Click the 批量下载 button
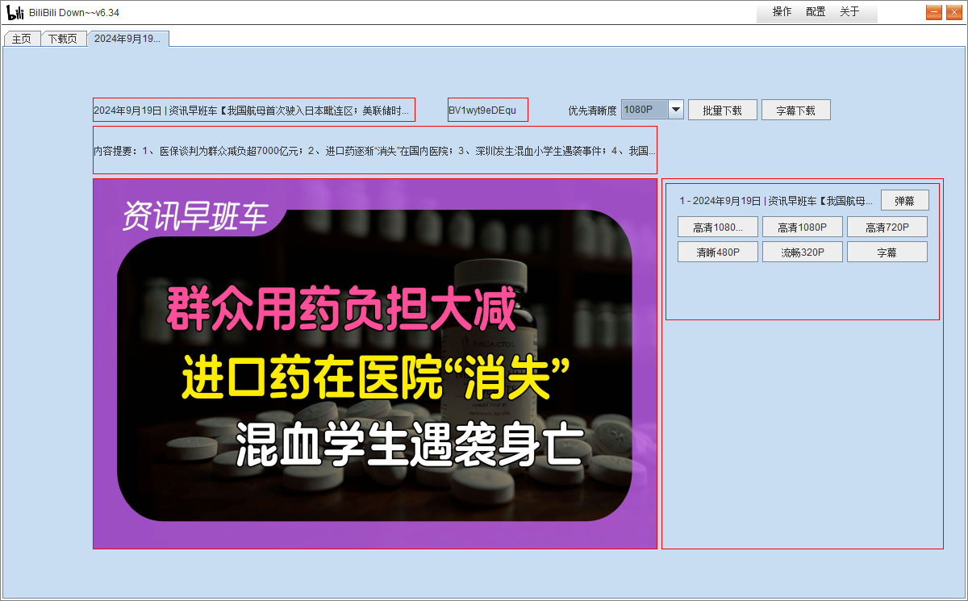The height and width of the screenshot is (601, 968). 722,109
